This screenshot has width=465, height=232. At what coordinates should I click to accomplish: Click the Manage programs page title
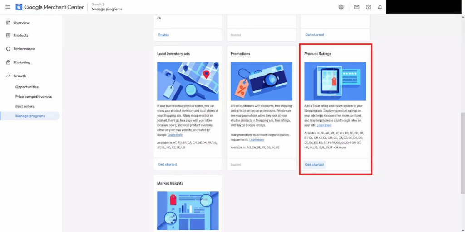107,9
